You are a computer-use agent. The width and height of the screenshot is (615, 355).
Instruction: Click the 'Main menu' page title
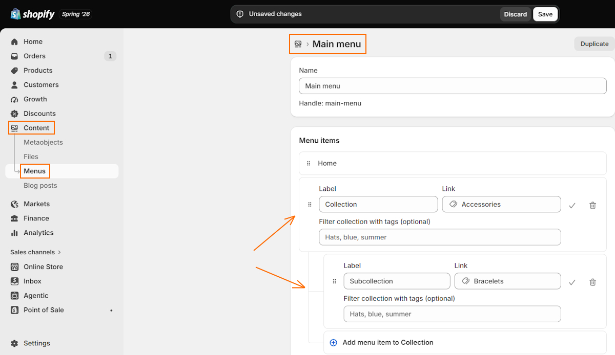click(337, 44)
